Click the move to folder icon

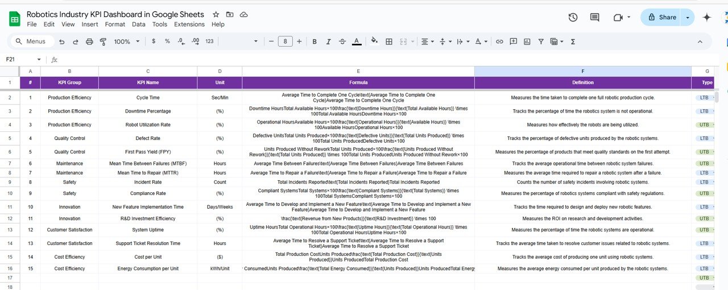click(230, 14)
